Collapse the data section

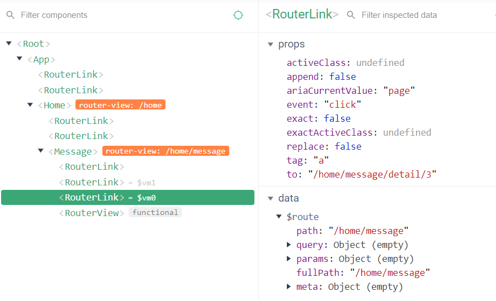click(271, 198)
